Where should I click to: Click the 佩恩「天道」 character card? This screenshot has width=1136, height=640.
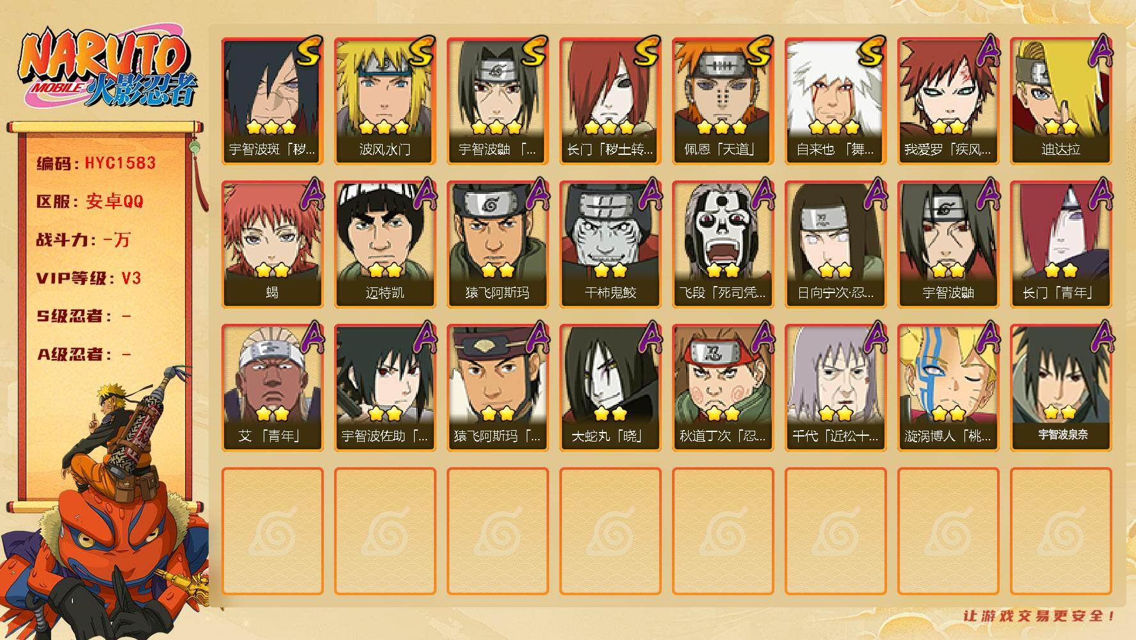723,101
